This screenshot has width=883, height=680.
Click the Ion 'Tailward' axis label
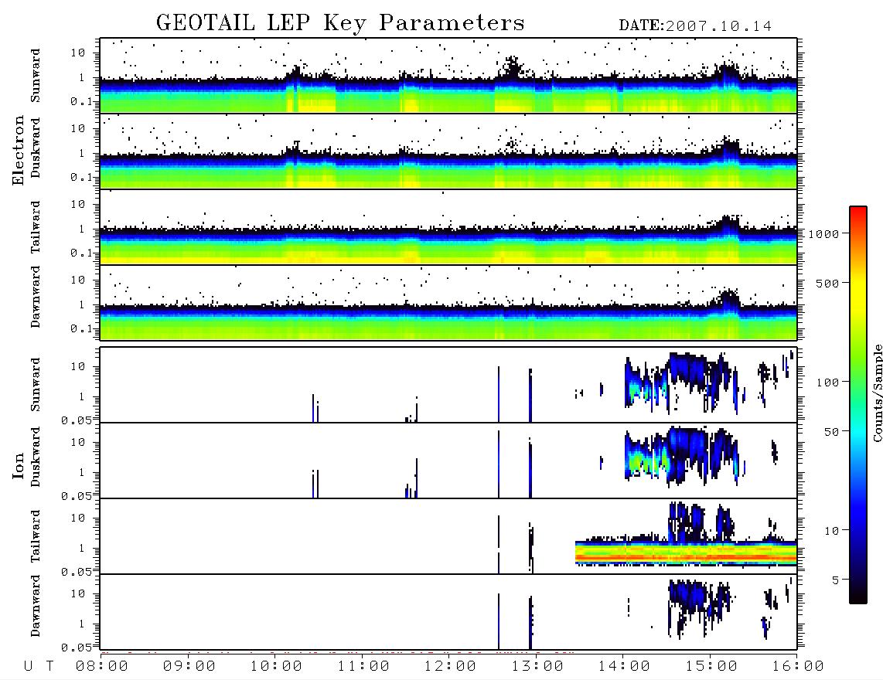[x=36, y=536]
